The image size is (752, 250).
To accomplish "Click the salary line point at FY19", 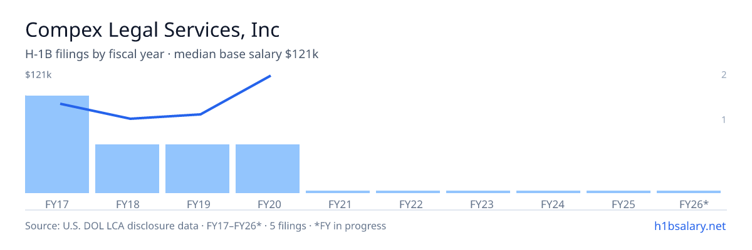I will (200, 114).
